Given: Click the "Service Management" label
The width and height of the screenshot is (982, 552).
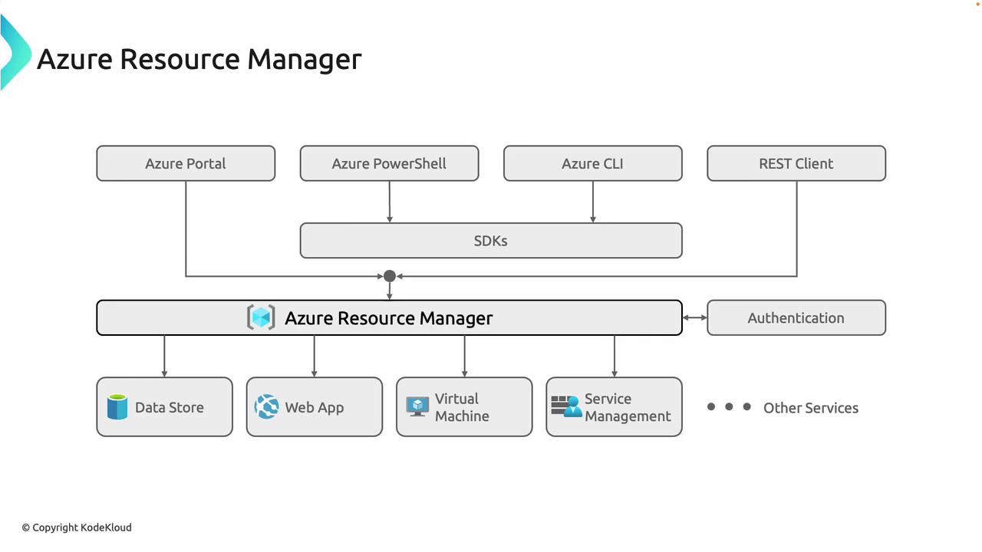Looking at the screenshot, I should 628,407.
